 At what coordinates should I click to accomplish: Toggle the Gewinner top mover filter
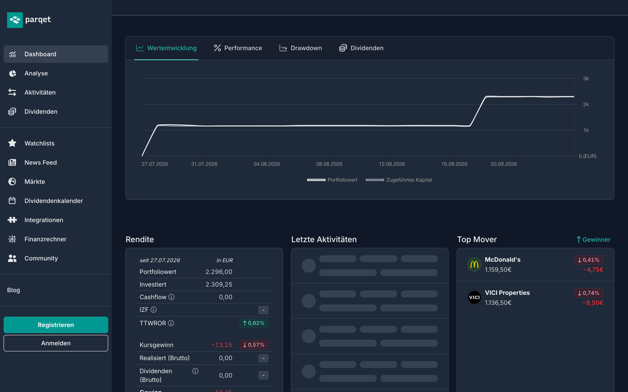click(593, 240)
